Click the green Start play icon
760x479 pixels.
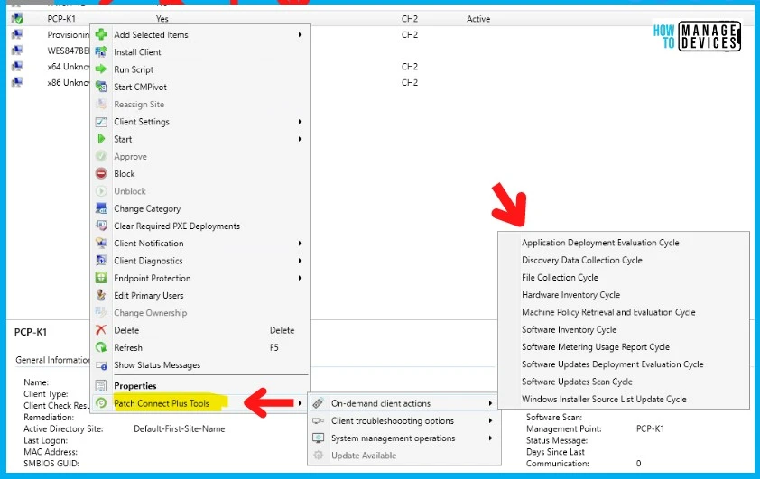point(101,139)
